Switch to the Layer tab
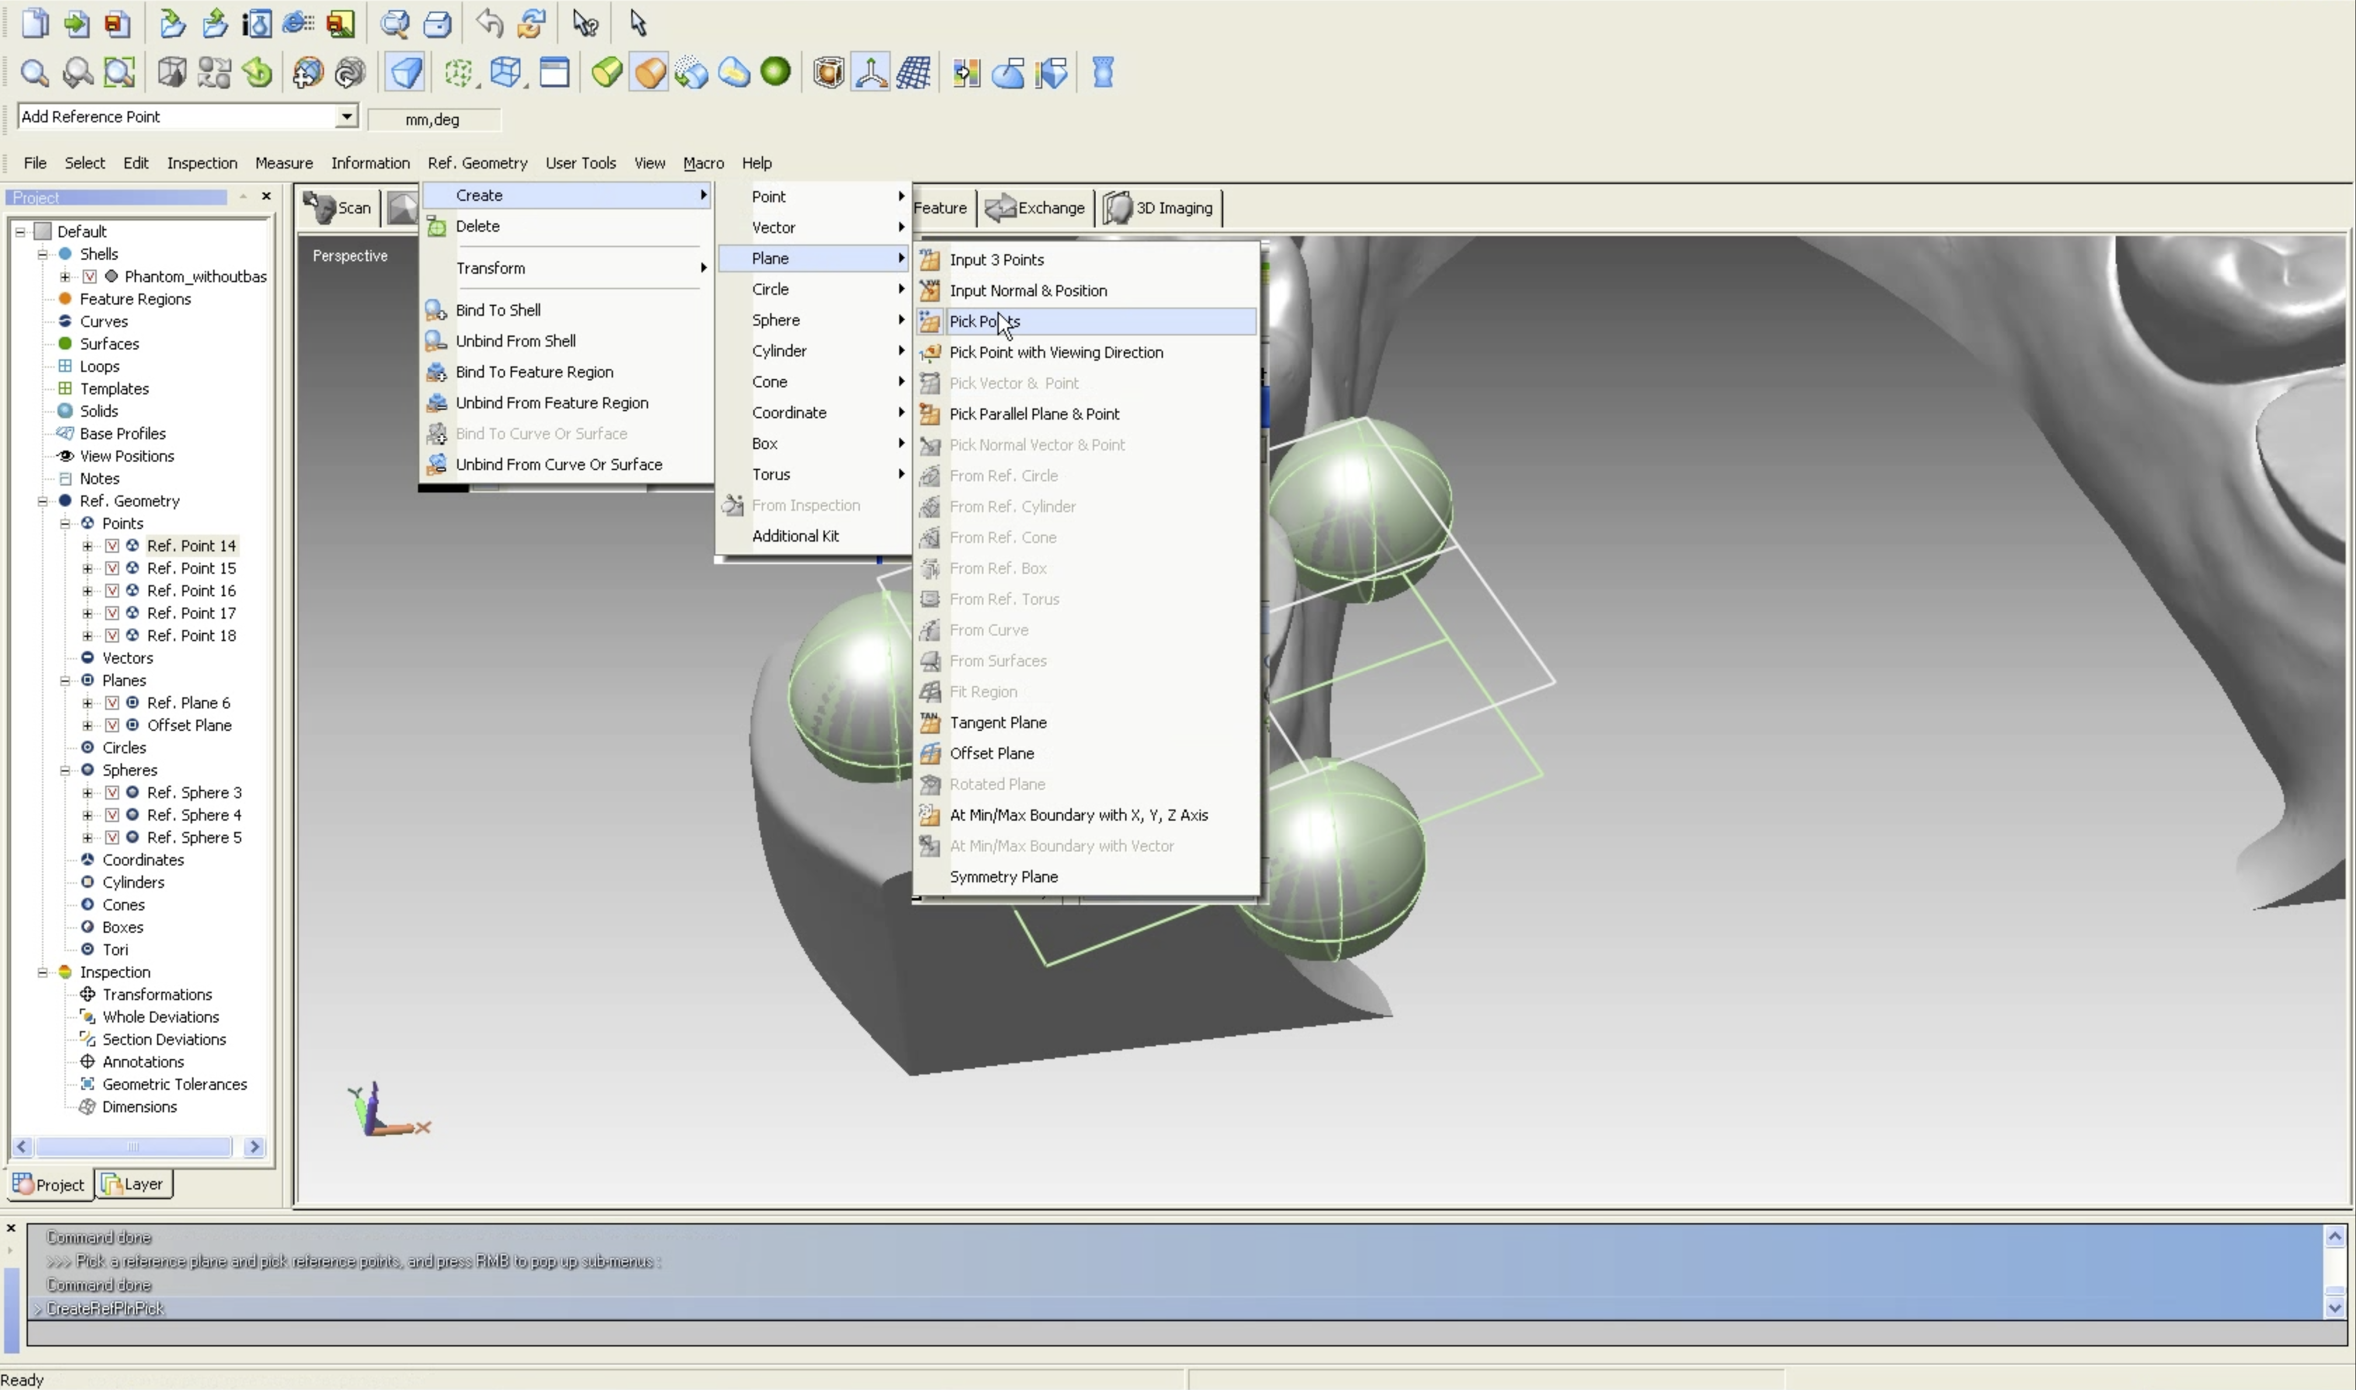Screen dimensions: 2356x1390 click(133, 1184)
